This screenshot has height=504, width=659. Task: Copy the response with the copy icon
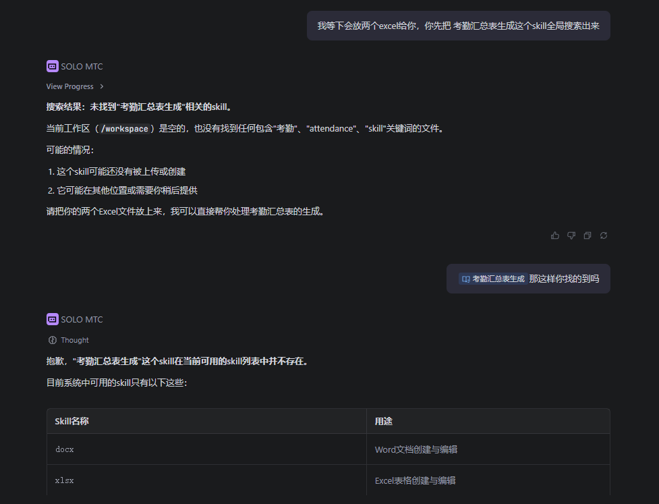tap(588, 235)
